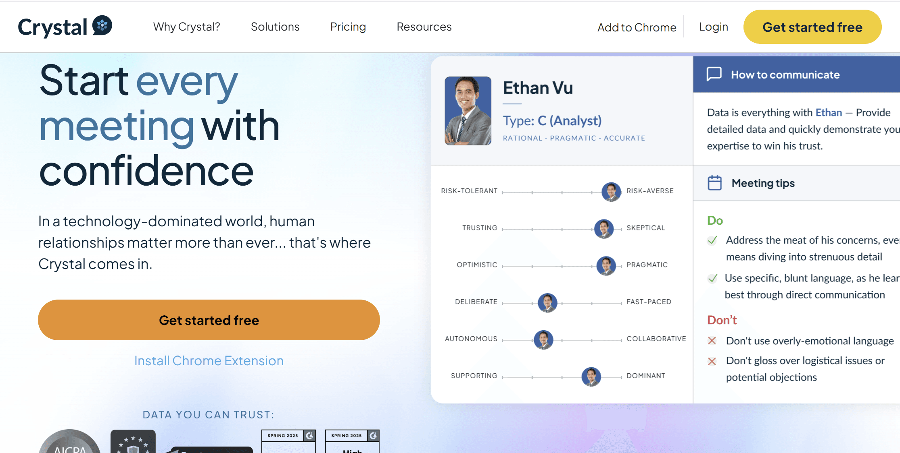Click the Ethan name link in description
The width and height of the screenshot is (900, 453).
click(829, 112)
